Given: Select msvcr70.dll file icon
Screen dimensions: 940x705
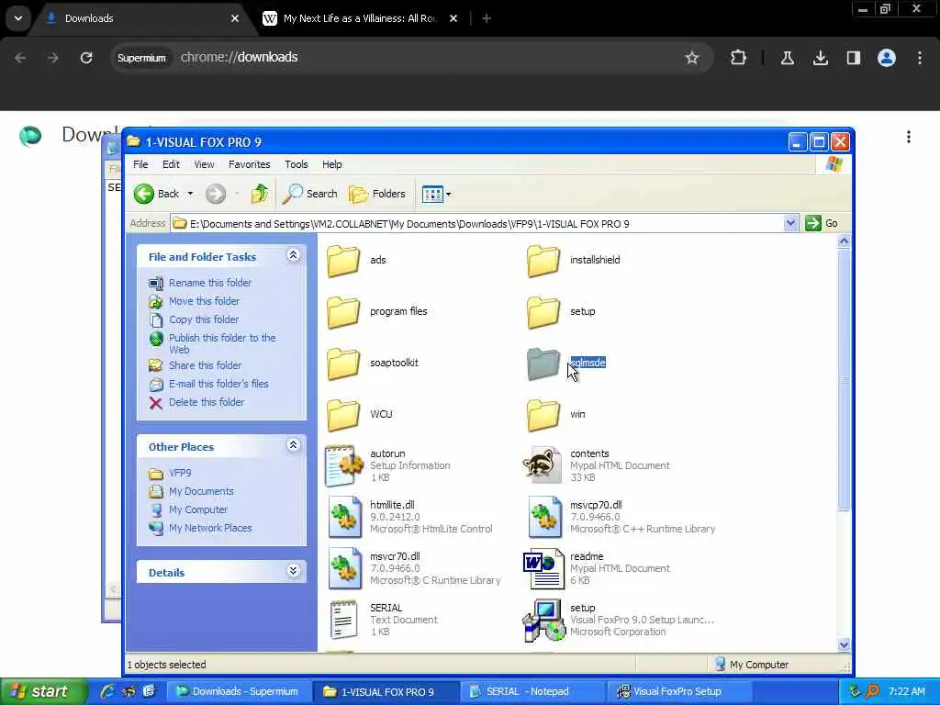Looking at the screenshot, I should point(344,568).
